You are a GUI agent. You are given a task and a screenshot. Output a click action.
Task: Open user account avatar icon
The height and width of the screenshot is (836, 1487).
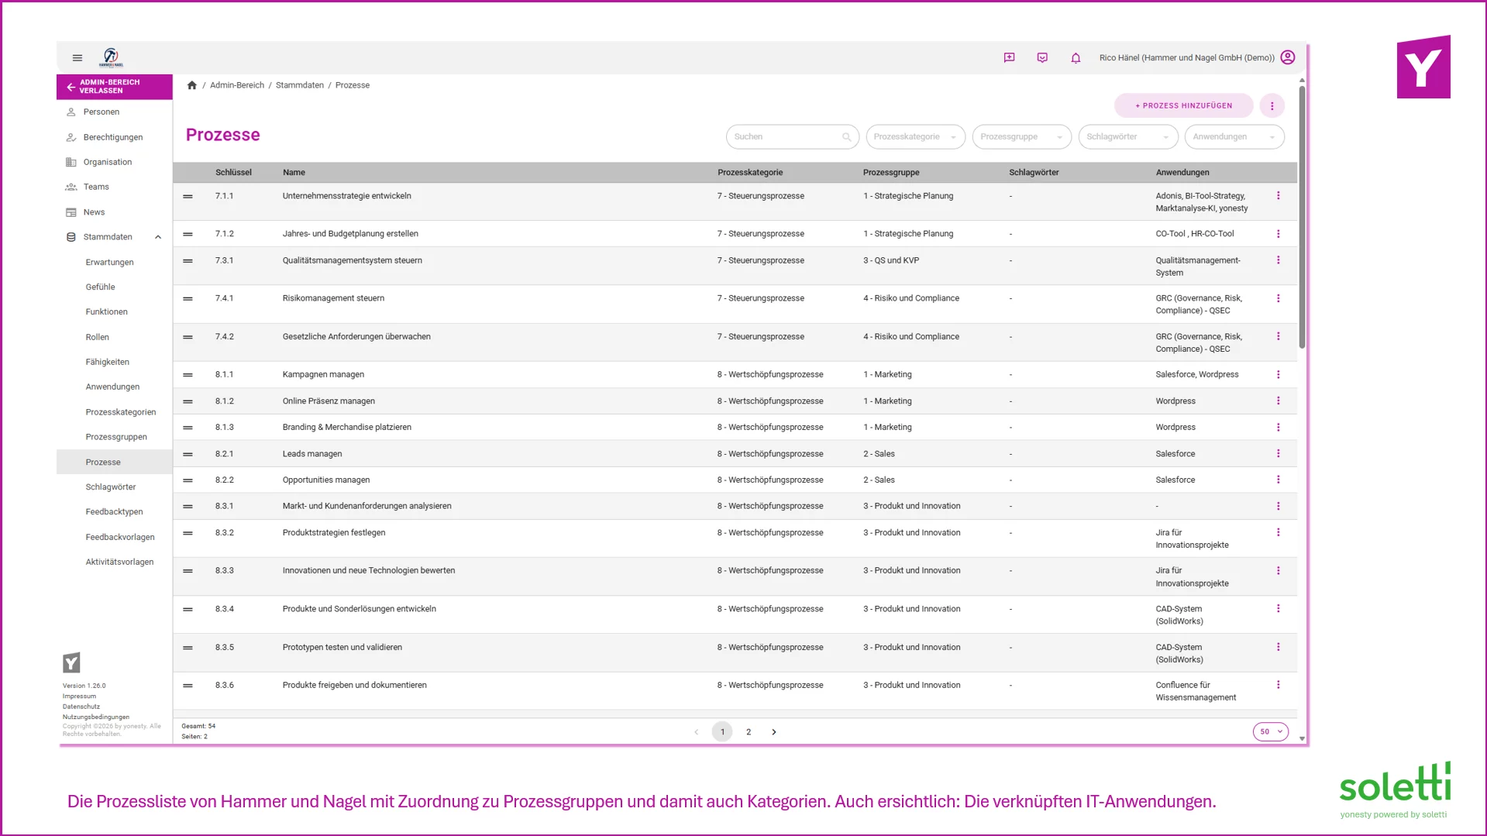1288,57
